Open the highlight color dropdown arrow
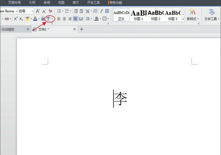The image size is (221, 155). coord(31,19)
